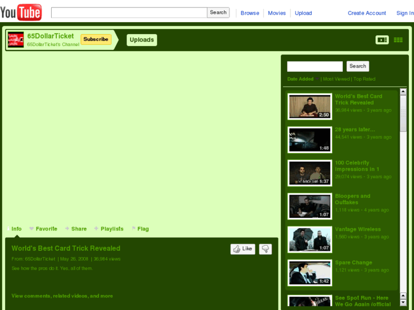Click 65DollarTicket's Channel subtitle

click(53, 44)
